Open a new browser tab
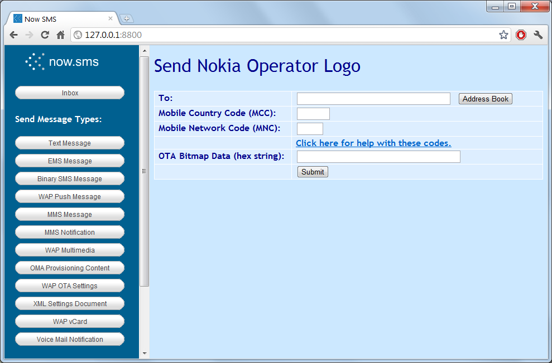The image size is (552, 363). (x=126, y=18)
